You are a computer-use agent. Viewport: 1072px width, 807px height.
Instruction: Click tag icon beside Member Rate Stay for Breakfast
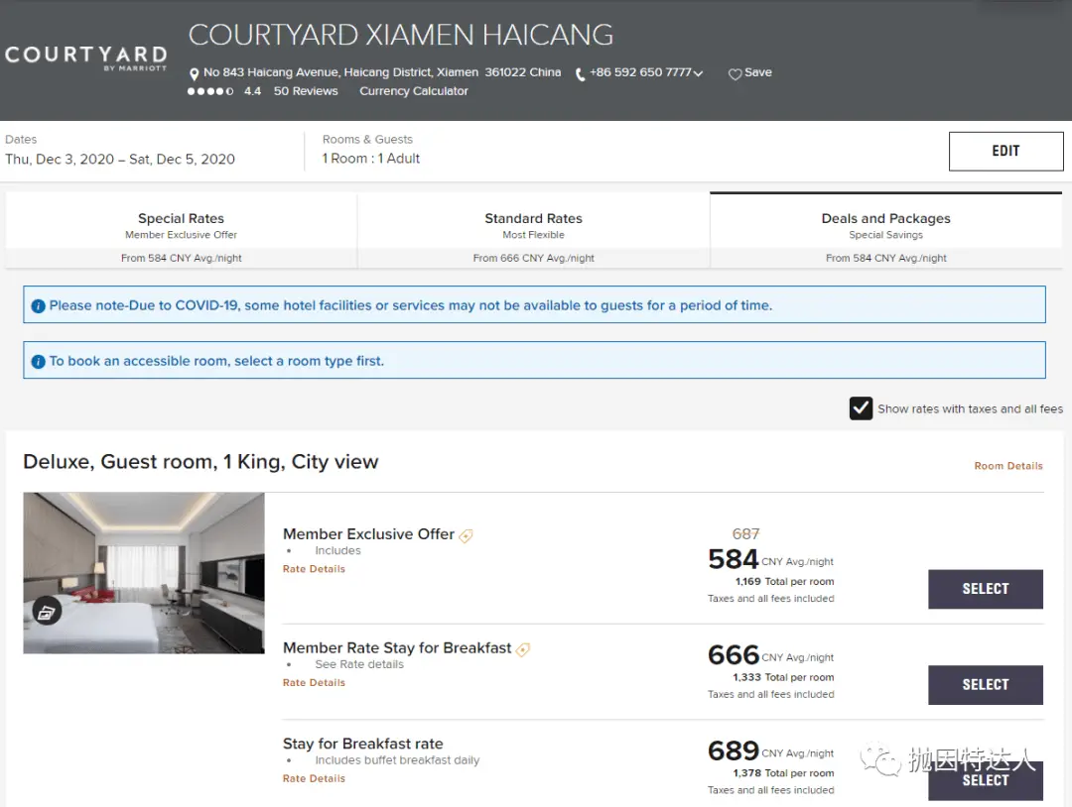tap(523, 649)
